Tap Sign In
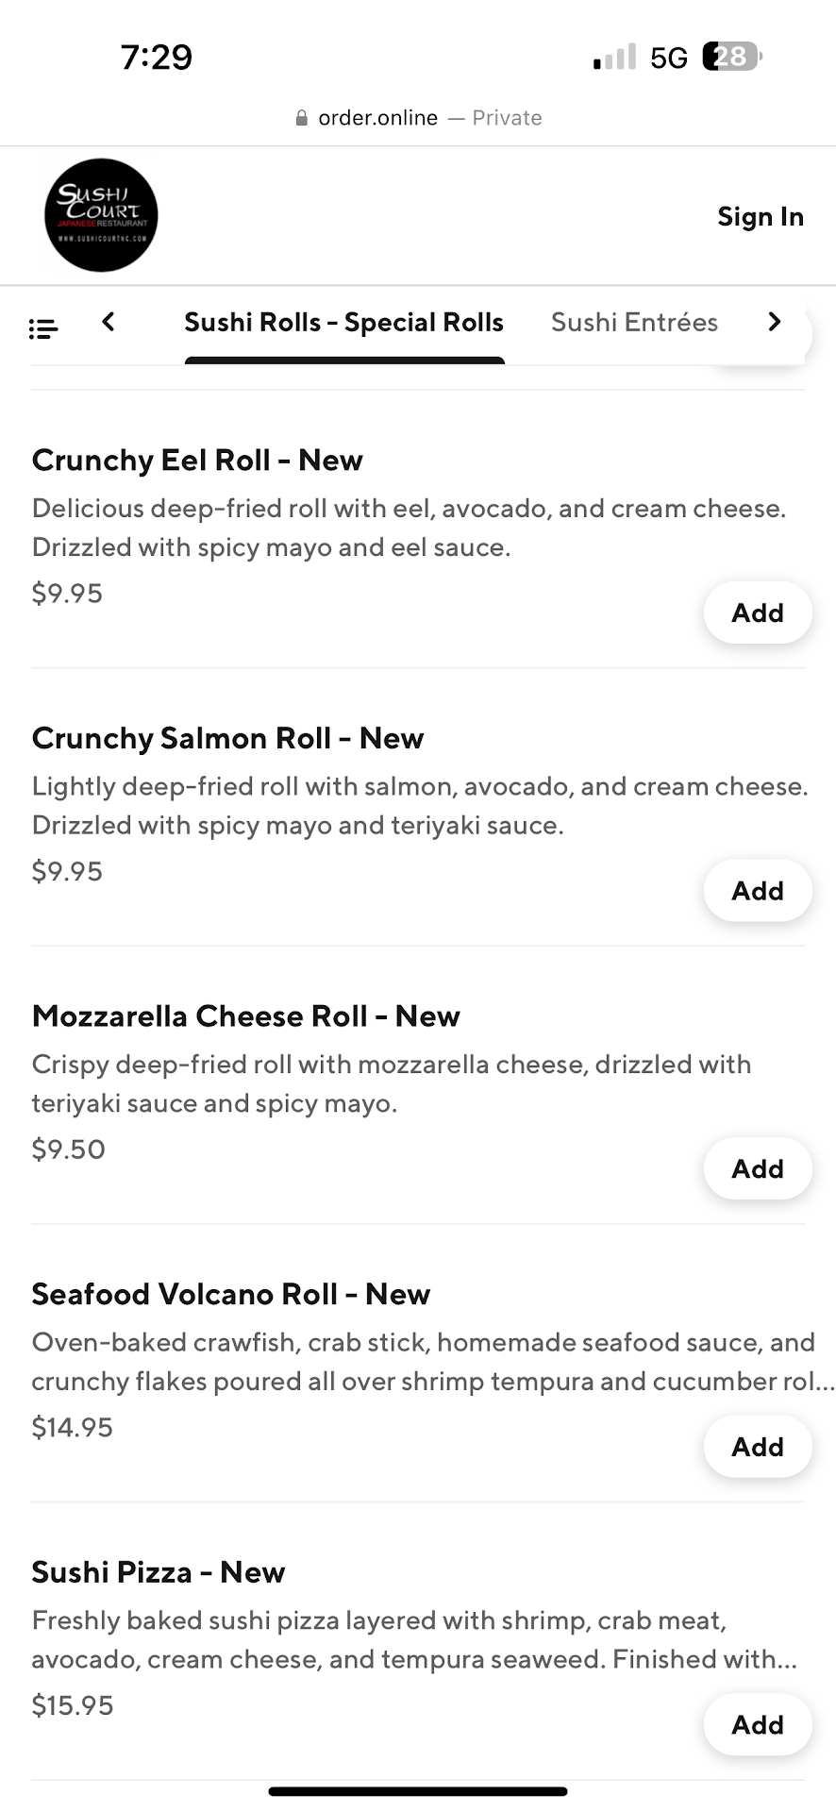 pyautogui.click(x=760, y=216)
